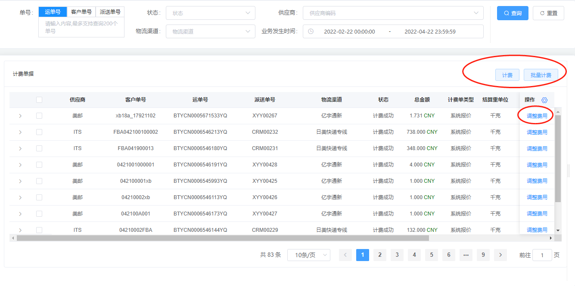The height and width of the screenshot is (286, 575).
Task: Open the 供应商 dropdown
Action: pos(393,13)
